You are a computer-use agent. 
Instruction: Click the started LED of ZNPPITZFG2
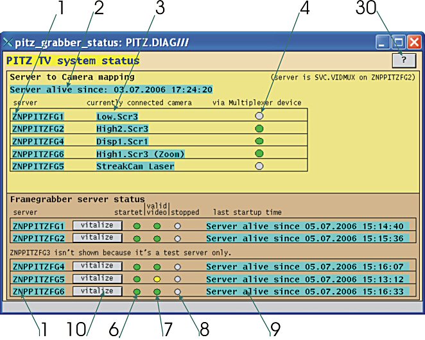[x=137, y=239]
